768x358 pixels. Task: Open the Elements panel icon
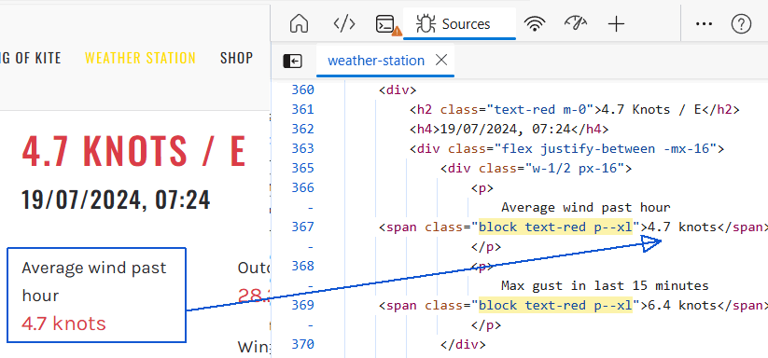click(343, 23)
